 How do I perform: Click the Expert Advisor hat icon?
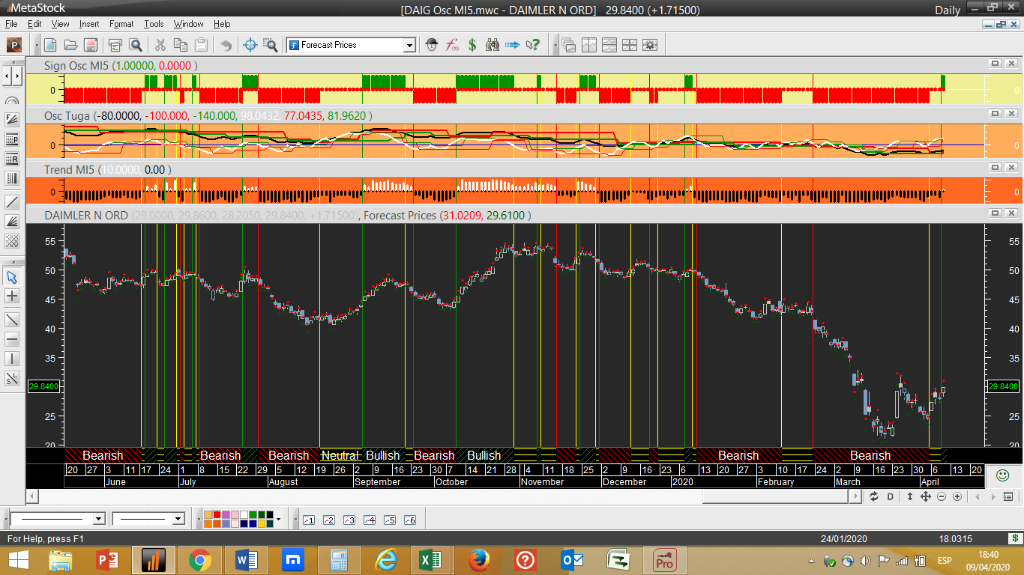click(x=432, y=45)
